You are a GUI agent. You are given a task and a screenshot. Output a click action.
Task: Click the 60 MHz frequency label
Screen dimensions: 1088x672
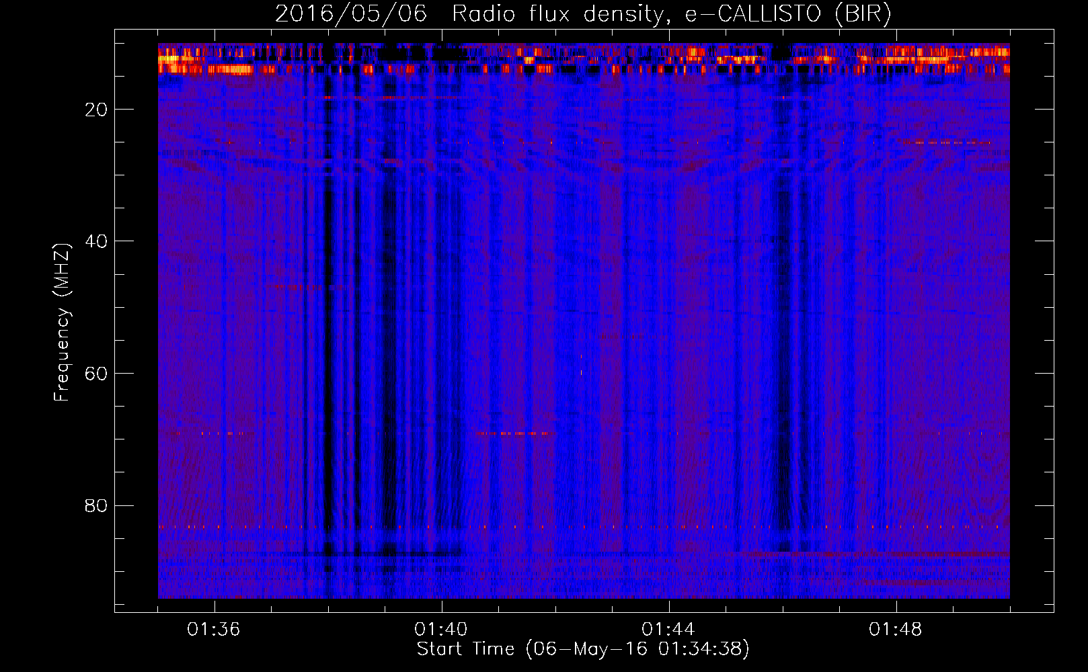(x=96, y=374)
